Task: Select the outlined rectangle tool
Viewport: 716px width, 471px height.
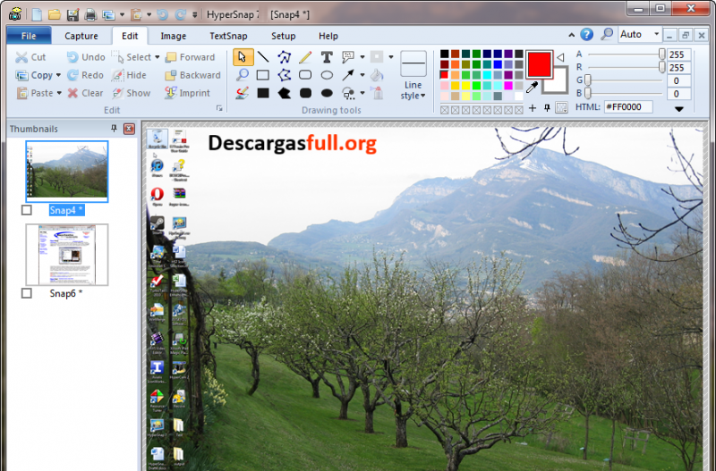Action: [x=263, y=75]
